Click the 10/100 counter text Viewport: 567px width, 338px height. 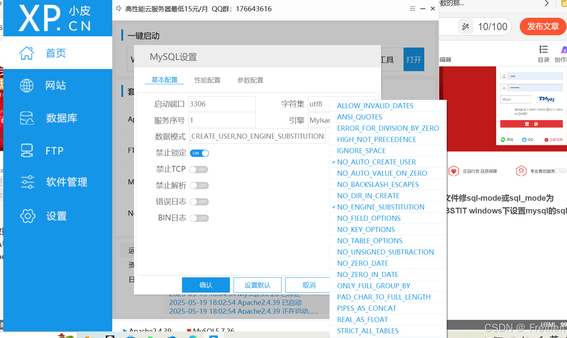(x=493, y=27)
